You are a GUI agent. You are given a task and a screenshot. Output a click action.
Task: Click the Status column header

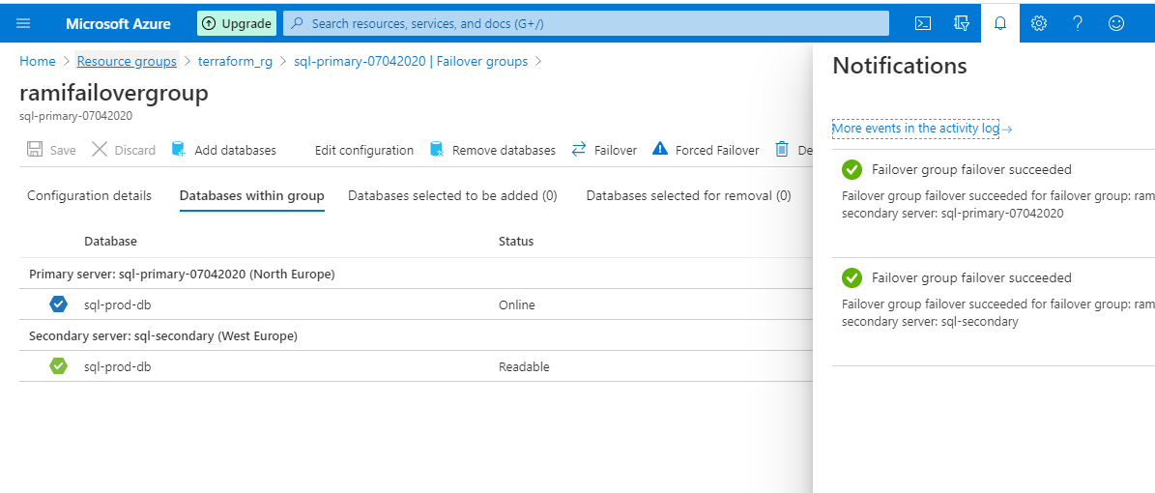tap(515, 241)
